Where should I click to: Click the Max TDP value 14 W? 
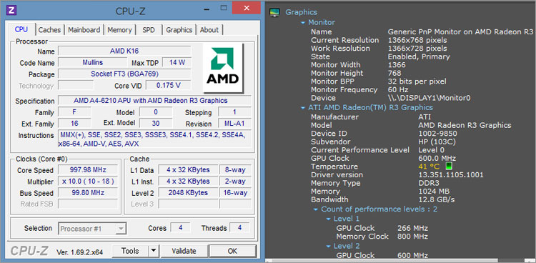click(x=177, y=63)
